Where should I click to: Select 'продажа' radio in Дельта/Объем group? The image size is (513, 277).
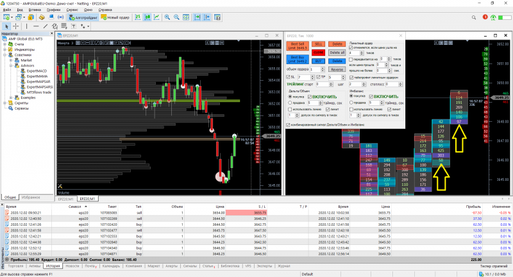[x=290, y=103]
